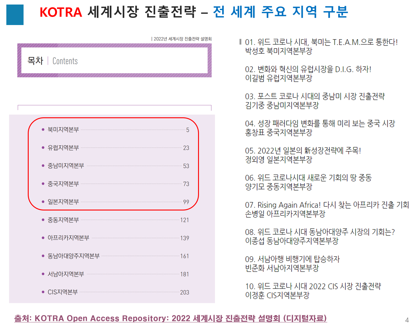Click item 09 서남아행 비행기에 탑승하자 title

(293, 259)
